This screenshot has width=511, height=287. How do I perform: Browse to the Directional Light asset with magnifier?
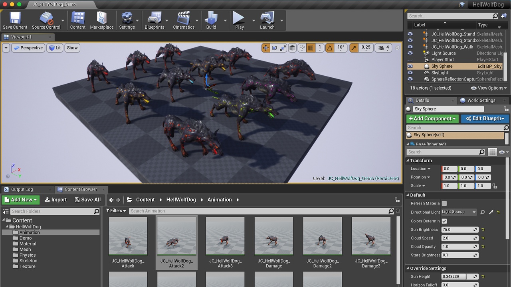pos(482,212)
